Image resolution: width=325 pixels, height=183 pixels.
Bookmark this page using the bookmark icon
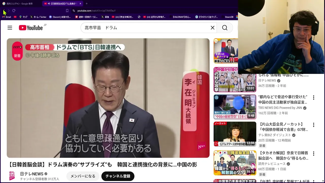pos(67,11)
